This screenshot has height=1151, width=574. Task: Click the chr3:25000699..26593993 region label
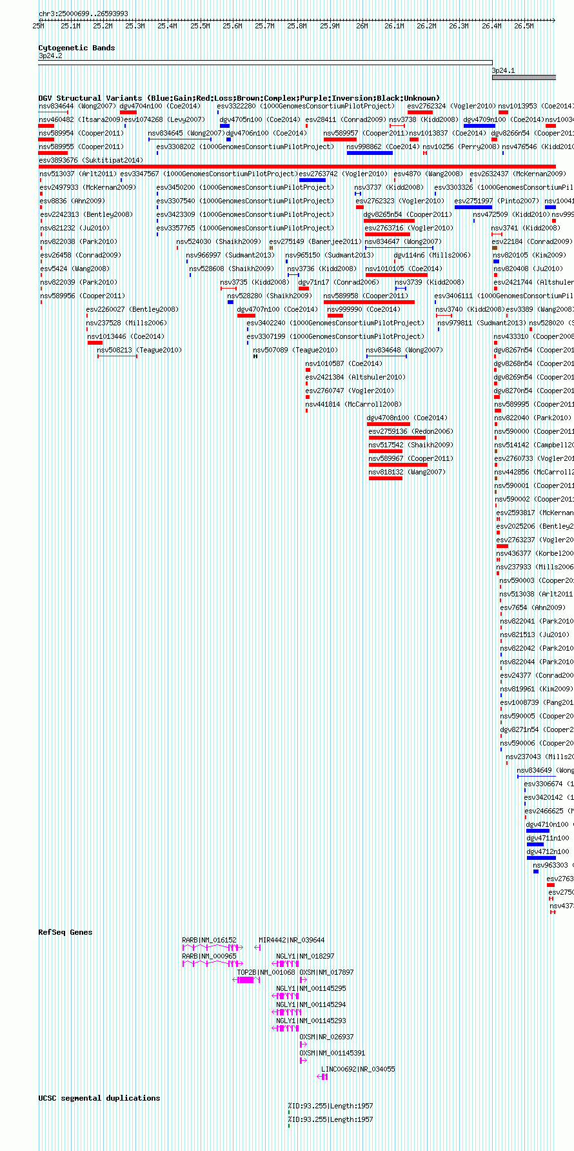point(83,14)
